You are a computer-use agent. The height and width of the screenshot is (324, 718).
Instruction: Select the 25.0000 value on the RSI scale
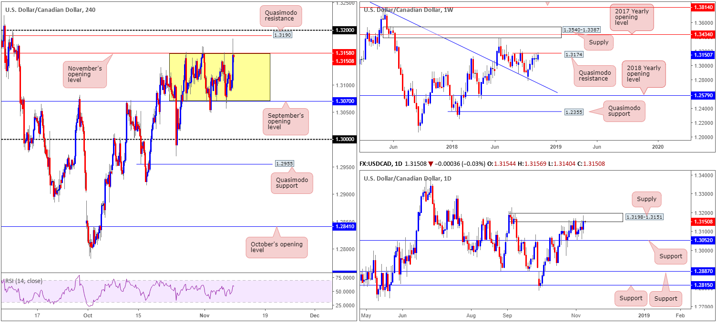click(x=346, y=305)
